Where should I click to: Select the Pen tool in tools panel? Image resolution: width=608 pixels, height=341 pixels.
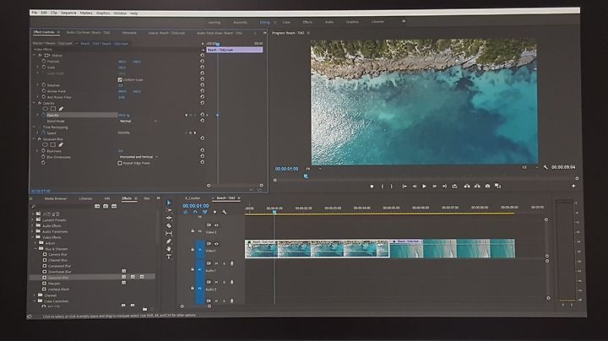169,241
